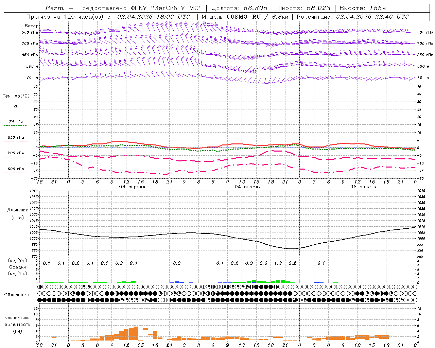Select the "Модель COSMO-RU / 6.6км" model label
Screen dimensions: 435x348
[245, 17]
